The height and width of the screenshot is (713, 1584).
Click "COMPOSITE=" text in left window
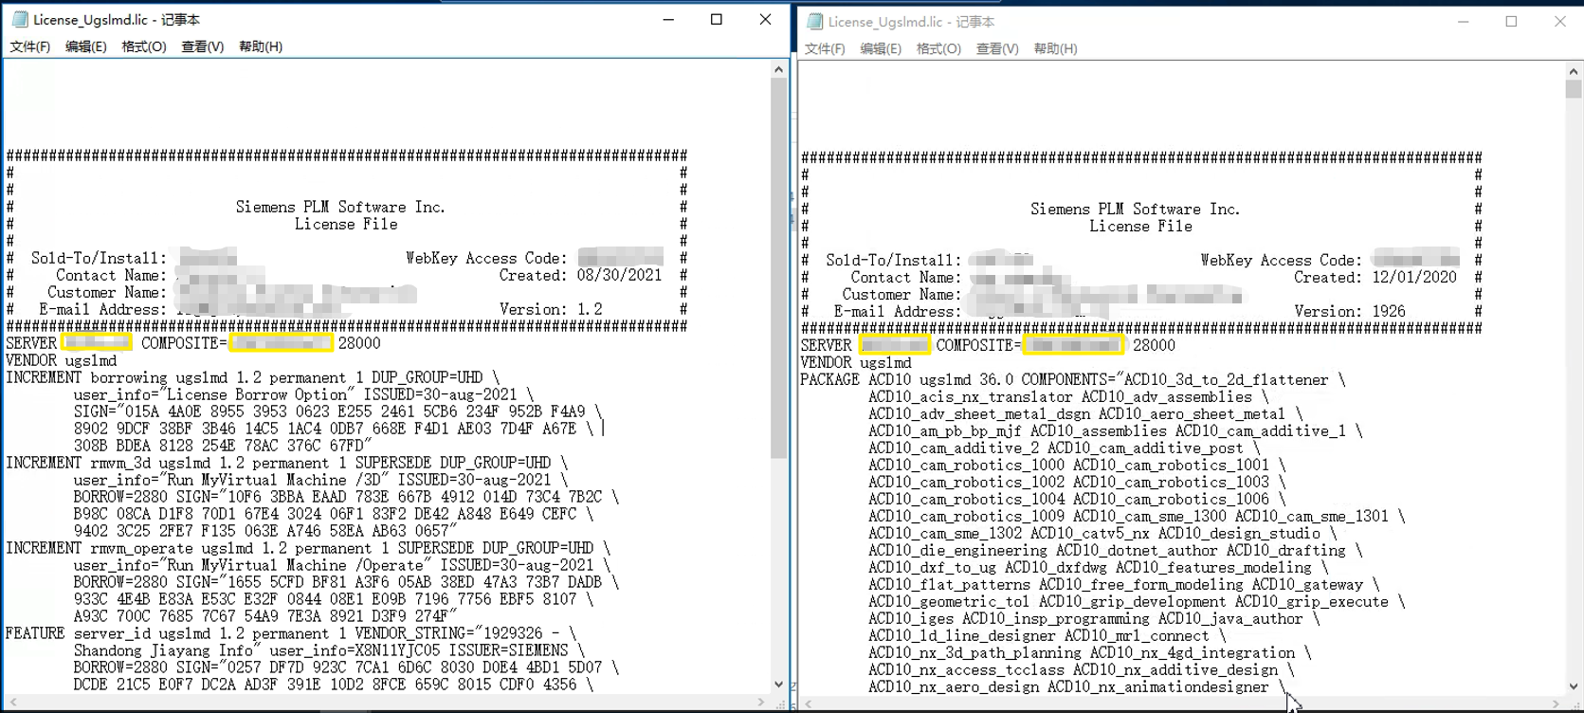(x=184, y=343)
